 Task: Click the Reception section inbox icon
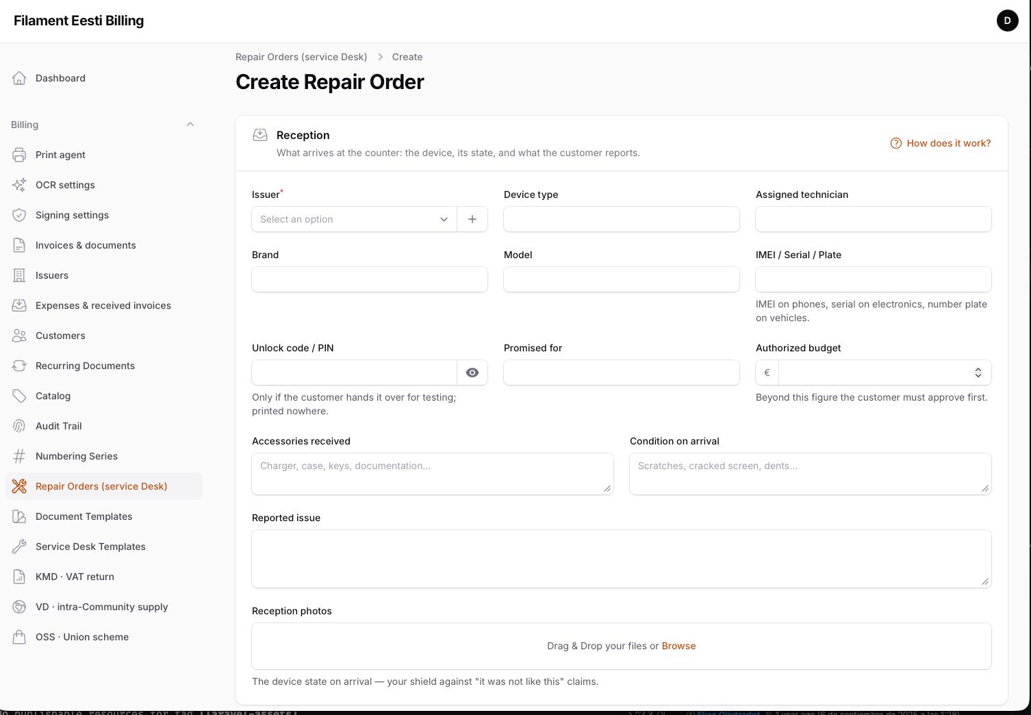[260, 135]
